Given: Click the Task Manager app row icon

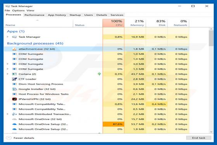Looking at the screenshot, I should [14, 37].
